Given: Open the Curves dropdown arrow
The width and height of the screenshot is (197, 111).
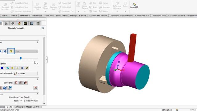Looking at the screenshot, I should pos(125,12).
